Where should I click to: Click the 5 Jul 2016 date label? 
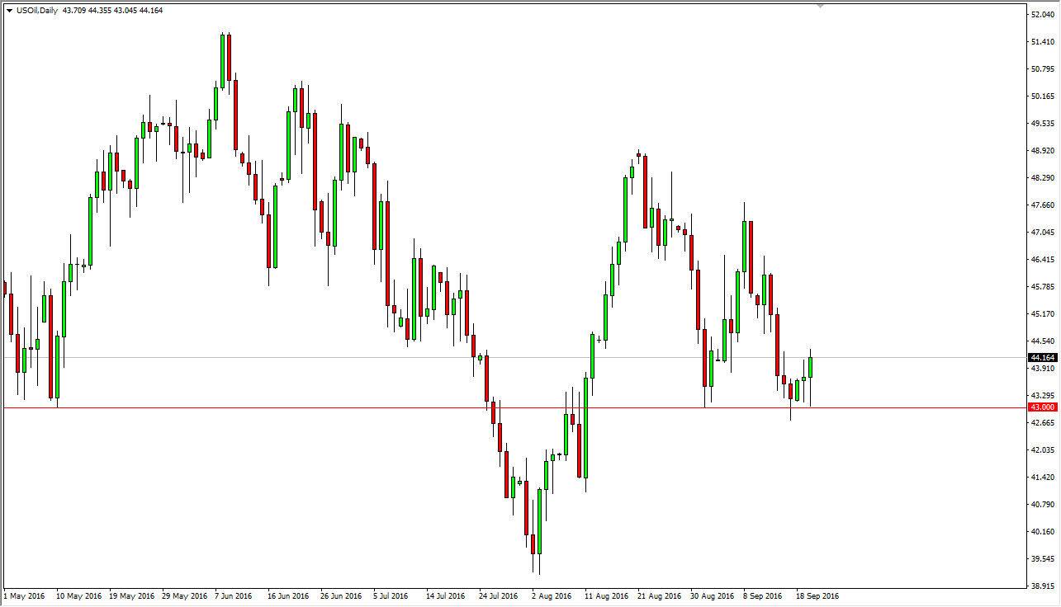391,595
